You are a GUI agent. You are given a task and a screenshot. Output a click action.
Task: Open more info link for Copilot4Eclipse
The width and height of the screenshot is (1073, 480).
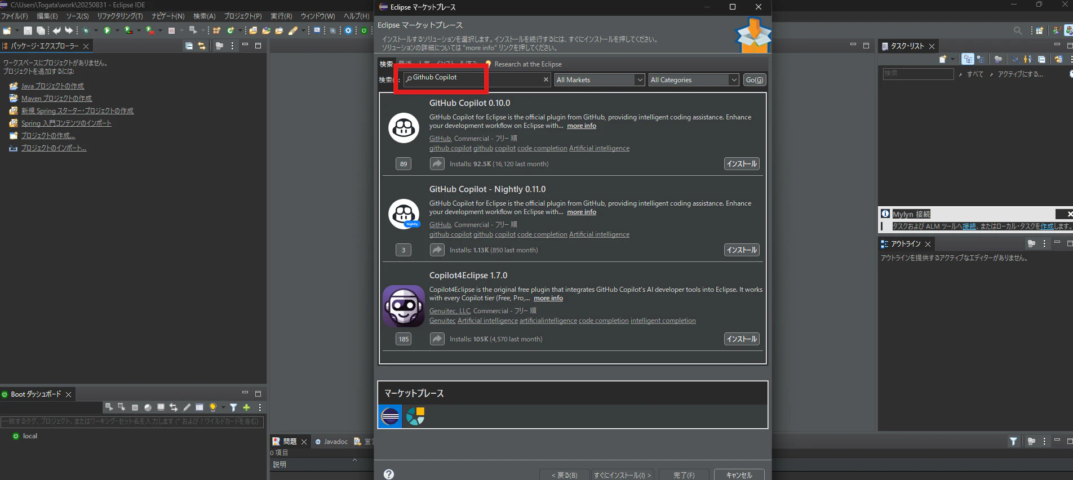pyautogui.click(x=548, y=298)
